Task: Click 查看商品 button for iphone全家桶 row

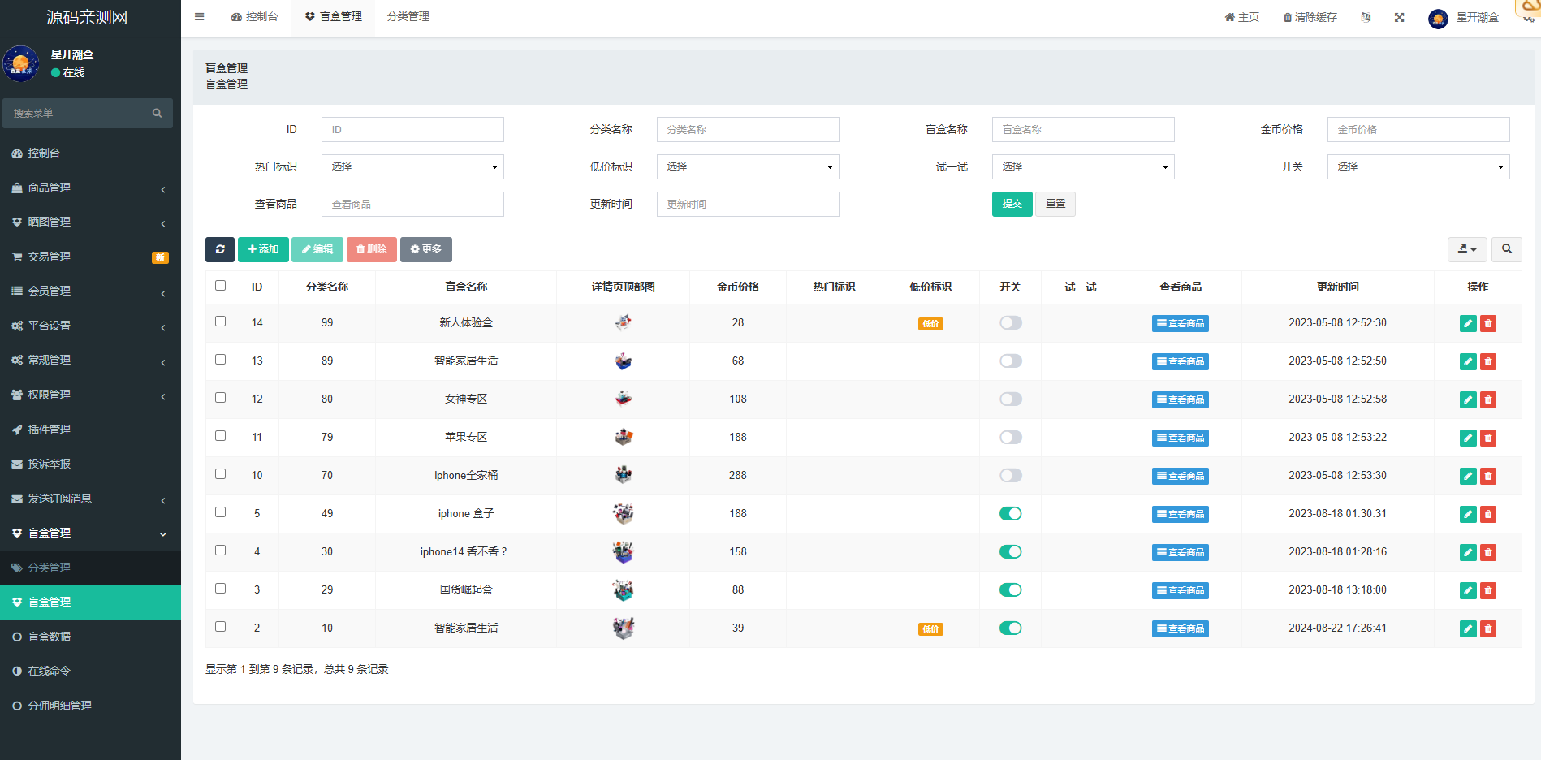Action: (x=1180, y=476)
